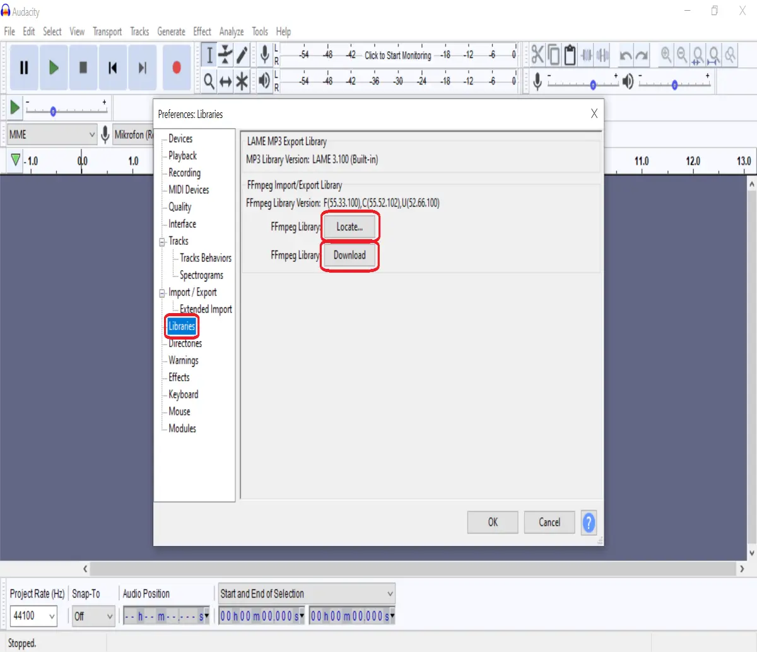Click the Pause transport button
The height and width of the screenshot is (652, 757).
point(24,67)
